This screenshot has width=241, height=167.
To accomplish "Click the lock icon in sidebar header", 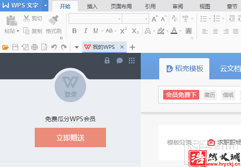I will point(107,60).
